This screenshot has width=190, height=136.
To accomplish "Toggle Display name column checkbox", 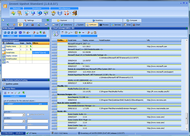I will point(3,46).
